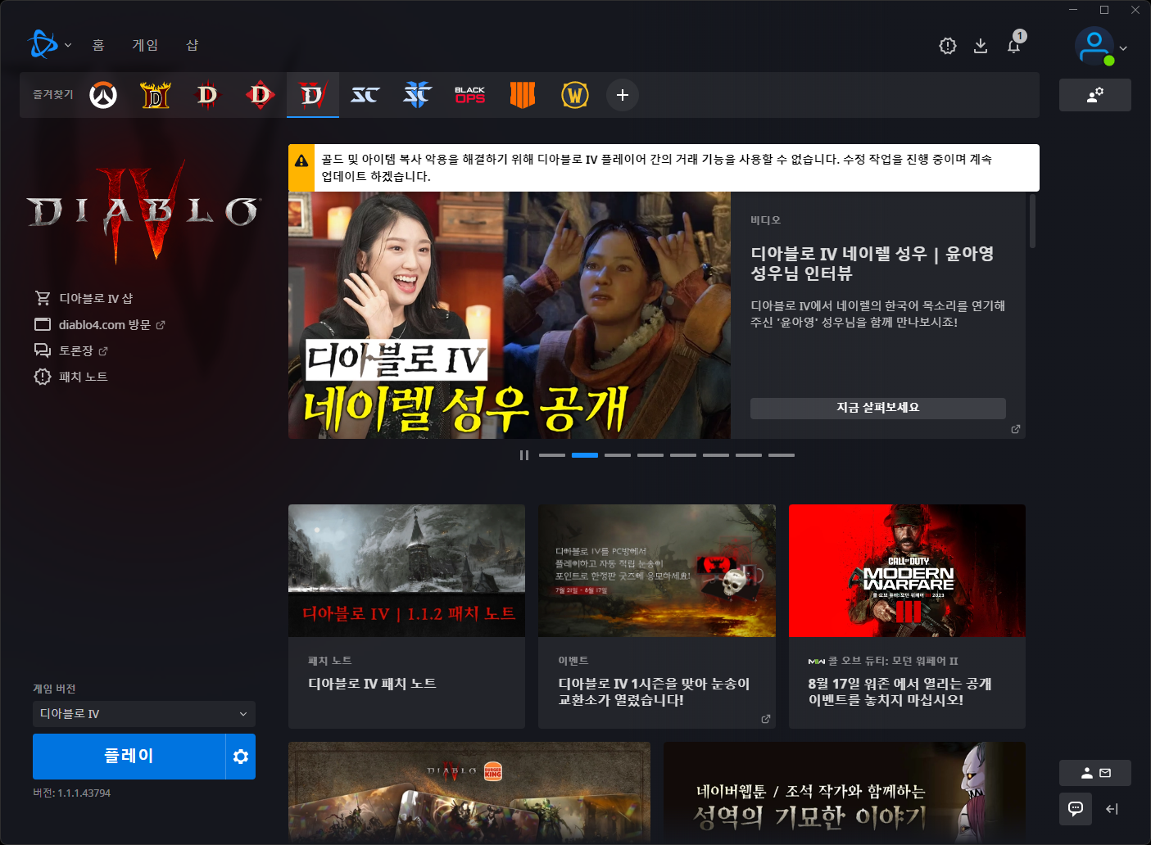
Task: Open the breaking news alert icon
Action: pyautogui.click(x=948, y=46)
